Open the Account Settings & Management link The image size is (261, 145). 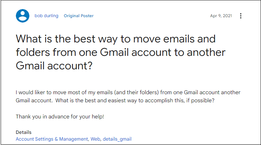click(52, 139)
